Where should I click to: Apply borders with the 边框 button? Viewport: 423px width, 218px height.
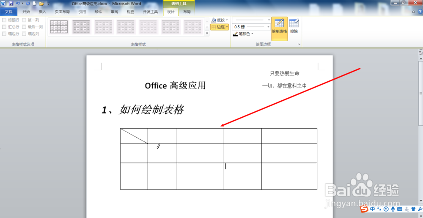218,27
